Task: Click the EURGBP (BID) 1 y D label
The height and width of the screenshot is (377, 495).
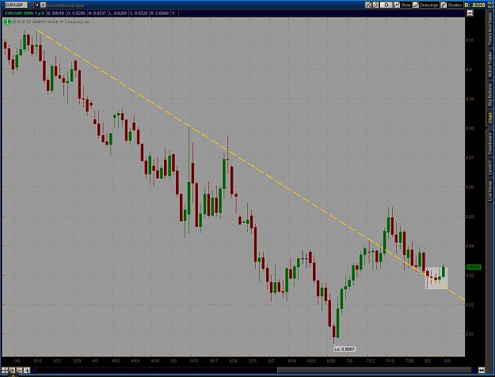Action: tap(25, 13)
